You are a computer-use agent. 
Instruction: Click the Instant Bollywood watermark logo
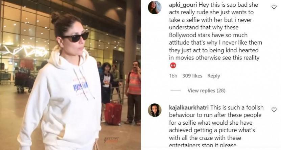(x=111, y=140)
